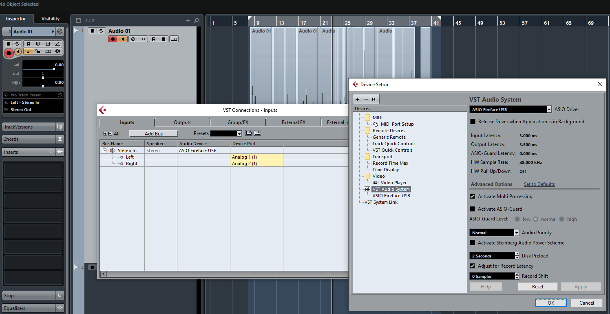Expand Chords inspector section
This screenshot has height=314, width=610.
29,139
